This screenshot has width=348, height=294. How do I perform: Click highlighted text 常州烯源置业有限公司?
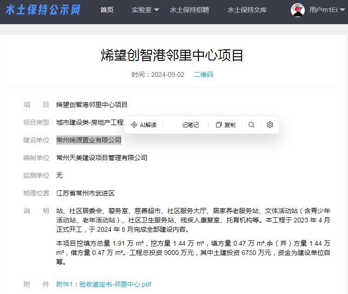coord(89,140)
